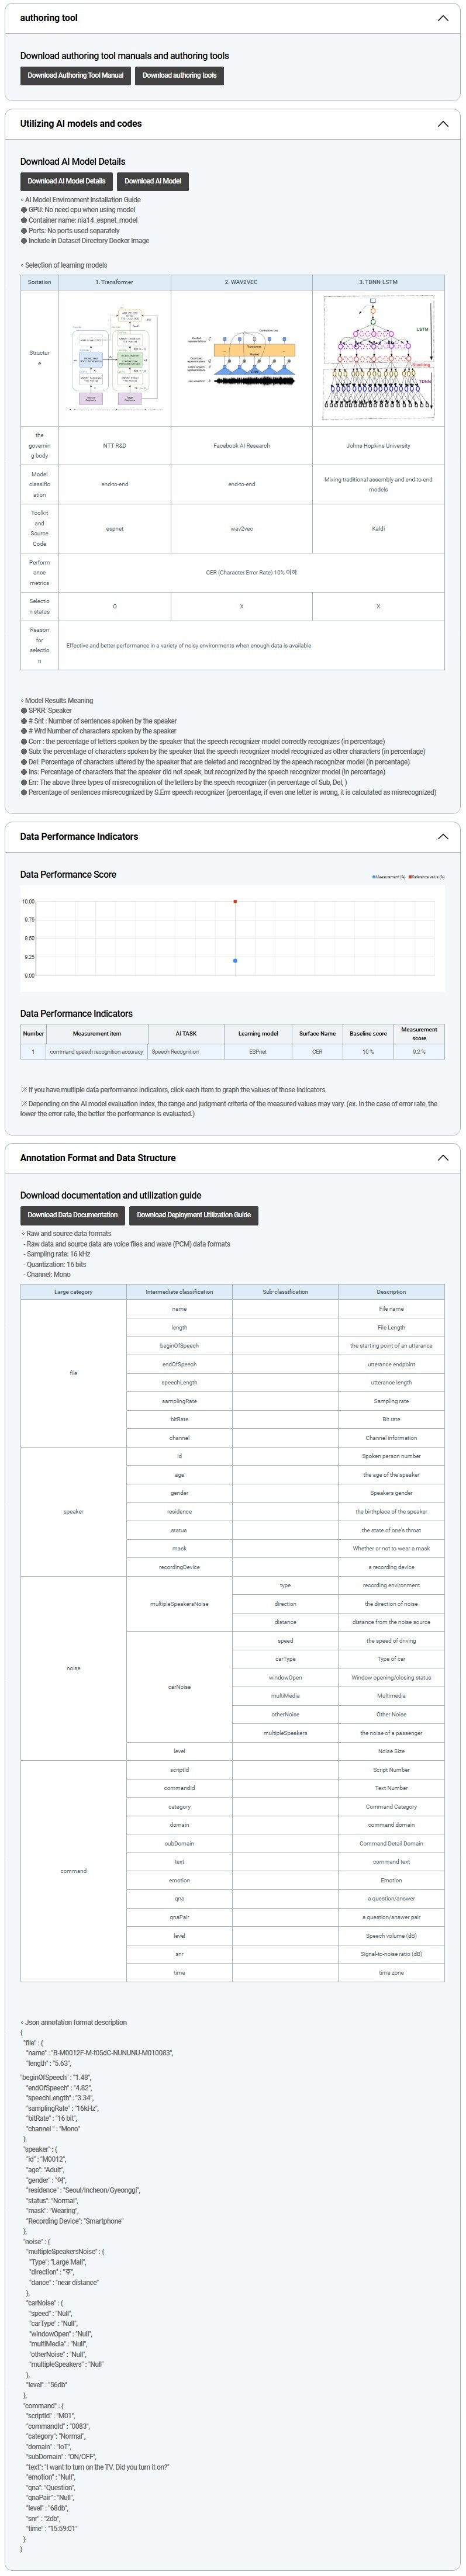Click Download Data Documentation button
The image size is (466, 2576).
click(x=72, y=1215)
